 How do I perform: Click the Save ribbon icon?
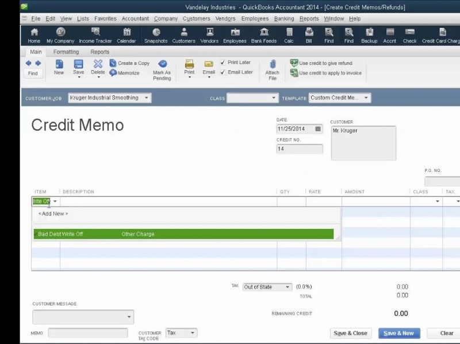tap(78, 67)
